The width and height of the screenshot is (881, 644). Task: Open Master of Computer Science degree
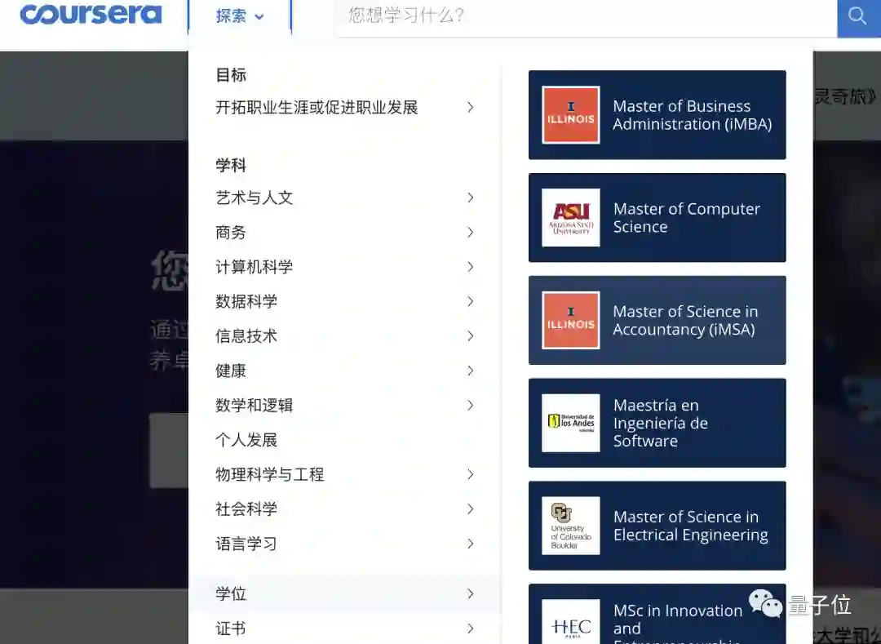tap(657, 217)
